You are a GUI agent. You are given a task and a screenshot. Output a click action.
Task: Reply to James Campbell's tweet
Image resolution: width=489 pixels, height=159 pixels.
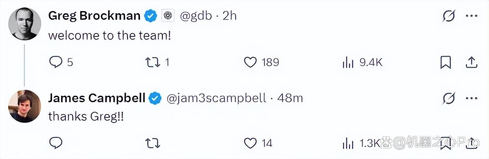[56, 143]
